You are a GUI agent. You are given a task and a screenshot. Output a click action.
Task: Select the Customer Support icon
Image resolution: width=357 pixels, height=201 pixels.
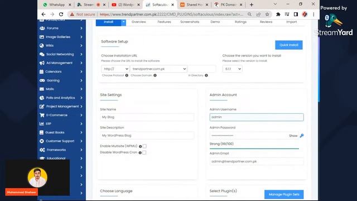coord(42,141)
